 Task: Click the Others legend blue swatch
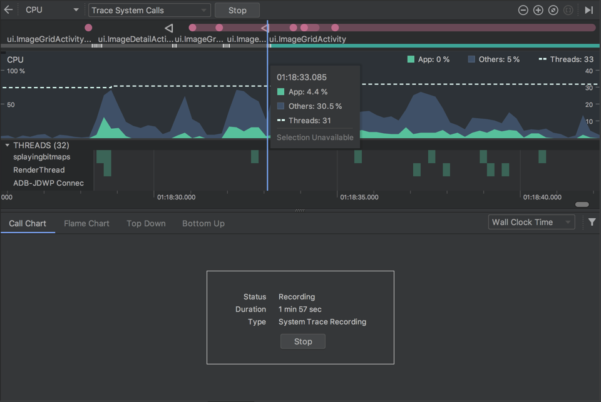tap(471, 59)
